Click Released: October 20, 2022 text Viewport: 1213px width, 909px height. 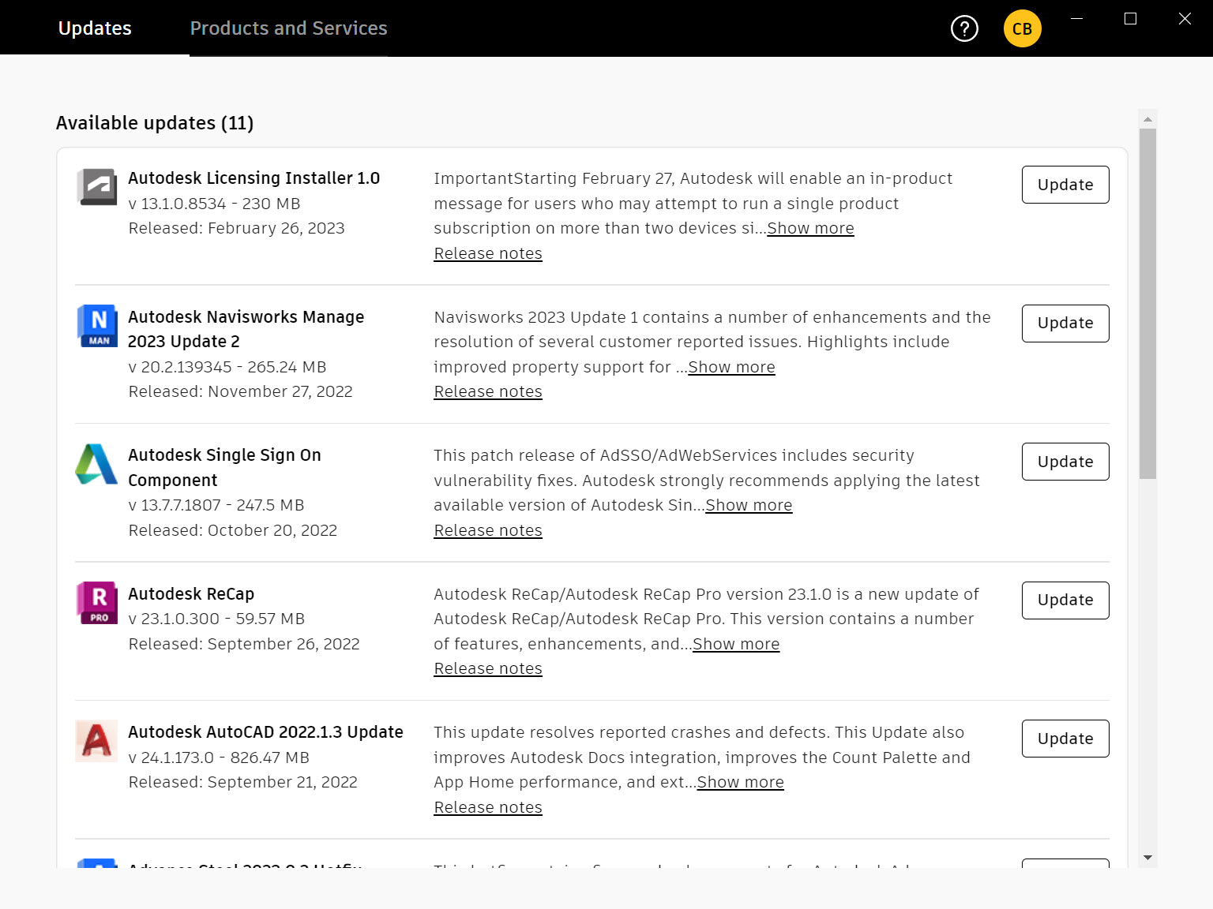[233, 530]
